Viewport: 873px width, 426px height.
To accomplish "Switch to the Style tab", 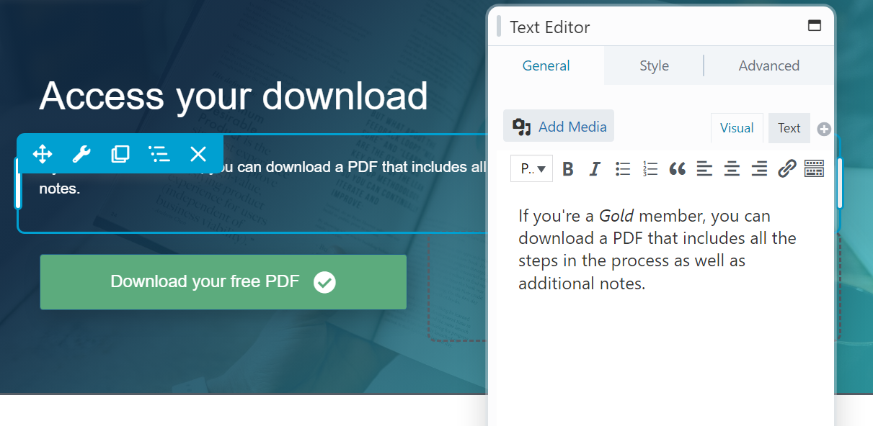I will [x=654, y=65].
